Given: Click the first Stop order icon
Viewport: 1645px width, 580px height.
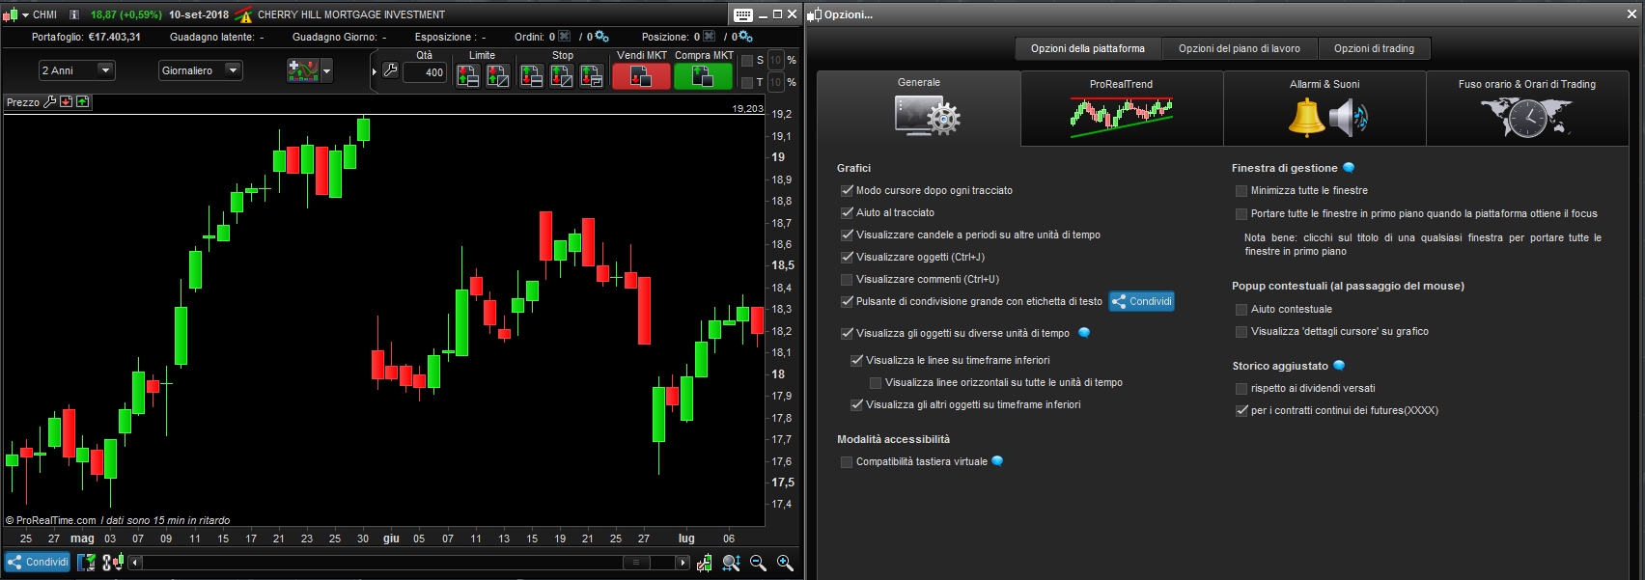Looking at the screenshot, I should point(532,75).
